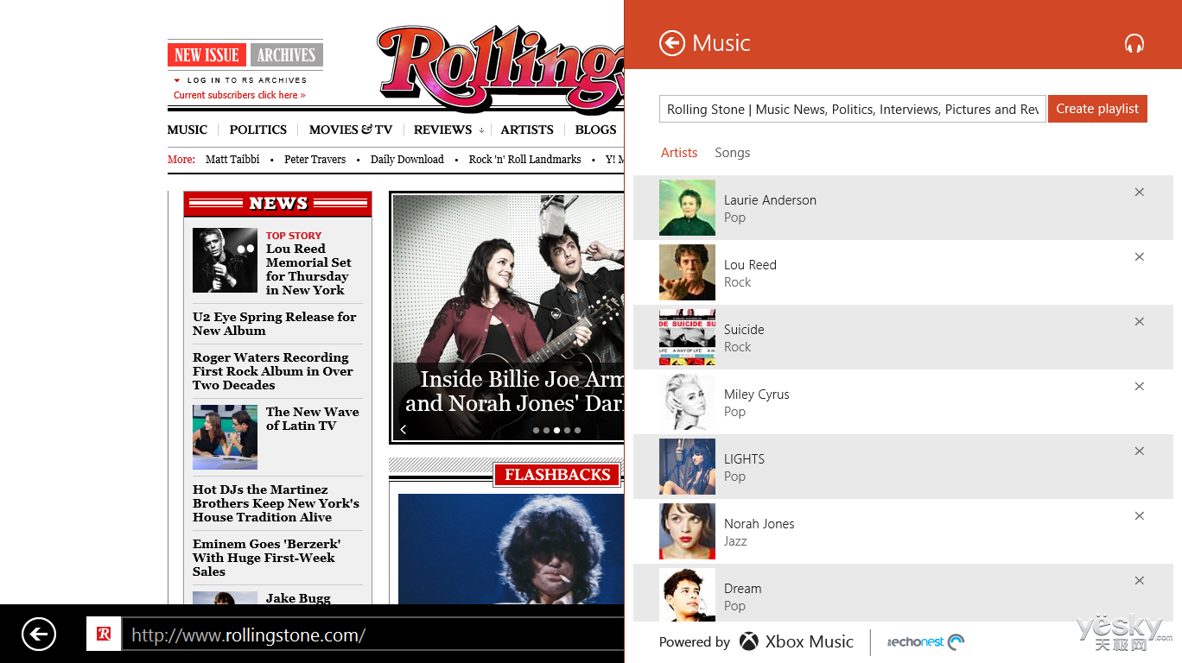Open the MUSIC navigation menu
The width and height of the screenshot is (1182, 663).
187,129
